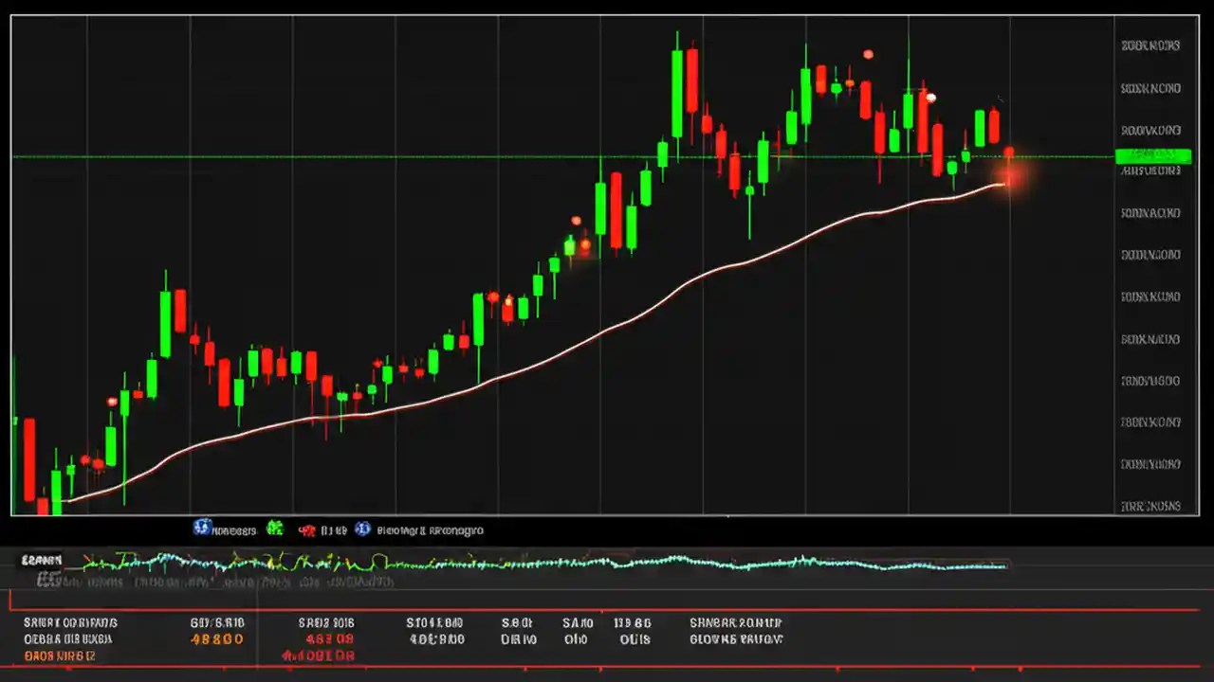Click the red signal dot near the chart peak

868,55
